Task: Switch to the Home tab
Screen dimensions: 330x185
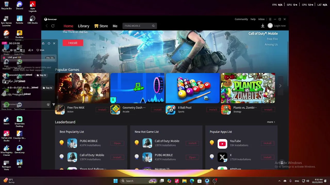Action: (x=68, y=26)
